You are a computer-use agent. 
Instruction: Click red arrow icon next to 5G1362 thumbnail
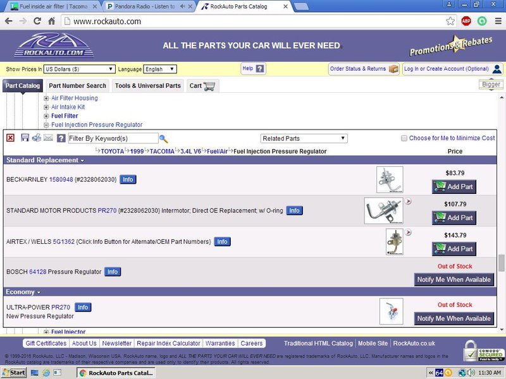[x=408, y=232]
